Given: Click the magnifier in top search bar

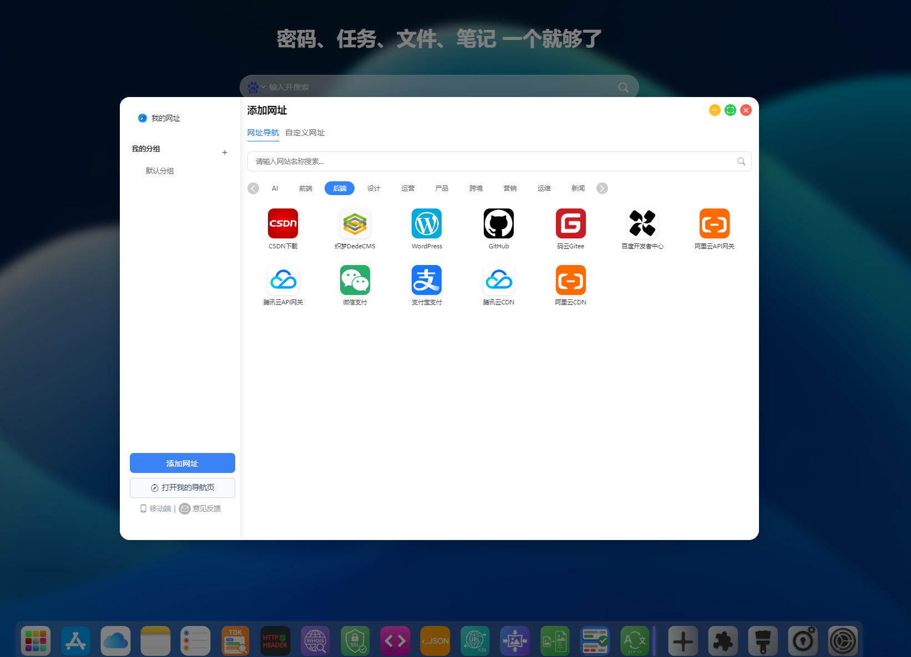Looking at the screenshot, I should coord(624,87).
